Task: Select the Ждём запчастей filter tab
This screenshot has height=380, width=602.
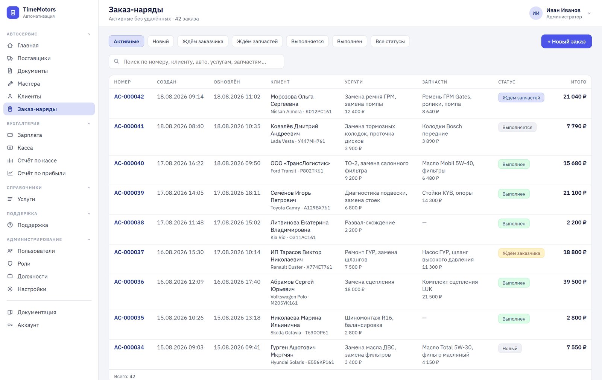Action: coord(257,41)
